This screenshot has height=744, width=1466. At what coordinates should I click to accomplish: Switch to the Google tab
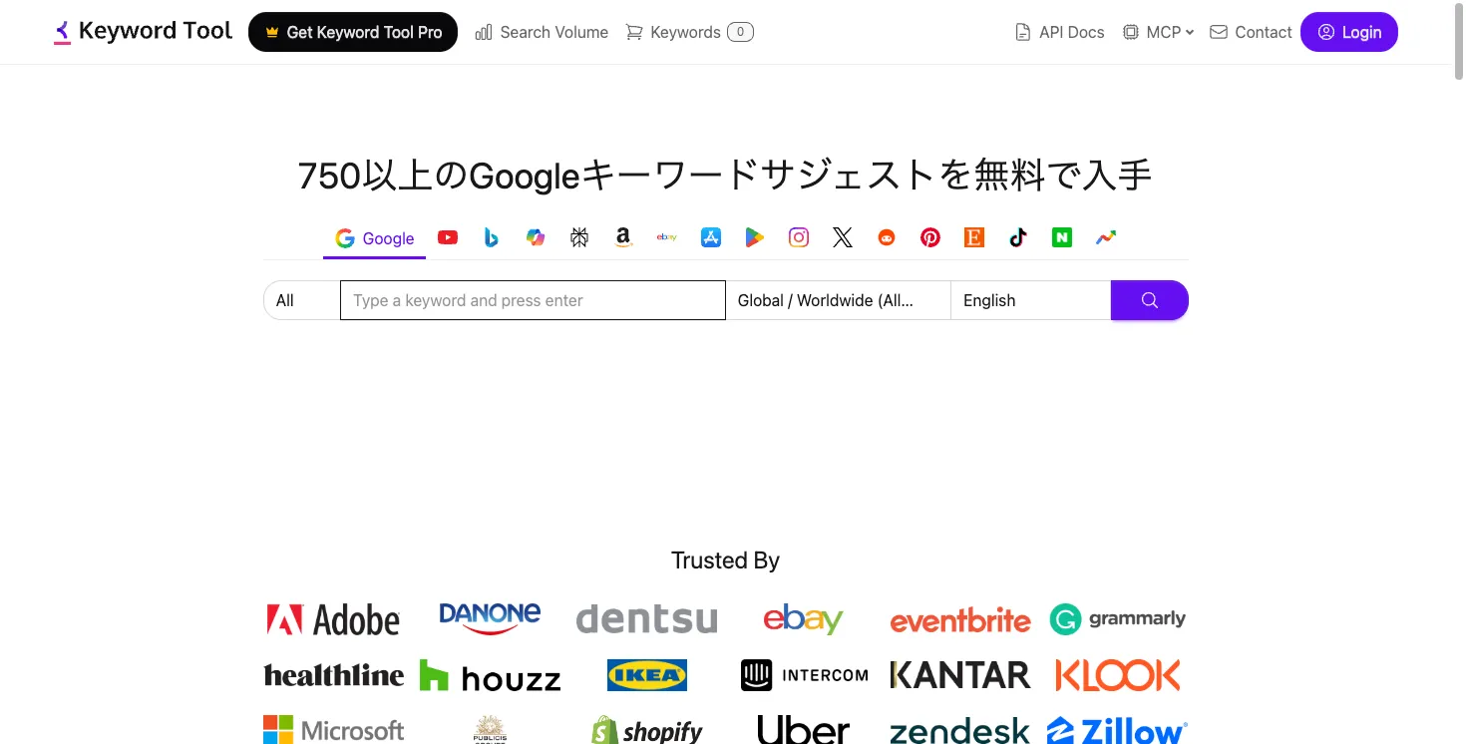point(375,238)
